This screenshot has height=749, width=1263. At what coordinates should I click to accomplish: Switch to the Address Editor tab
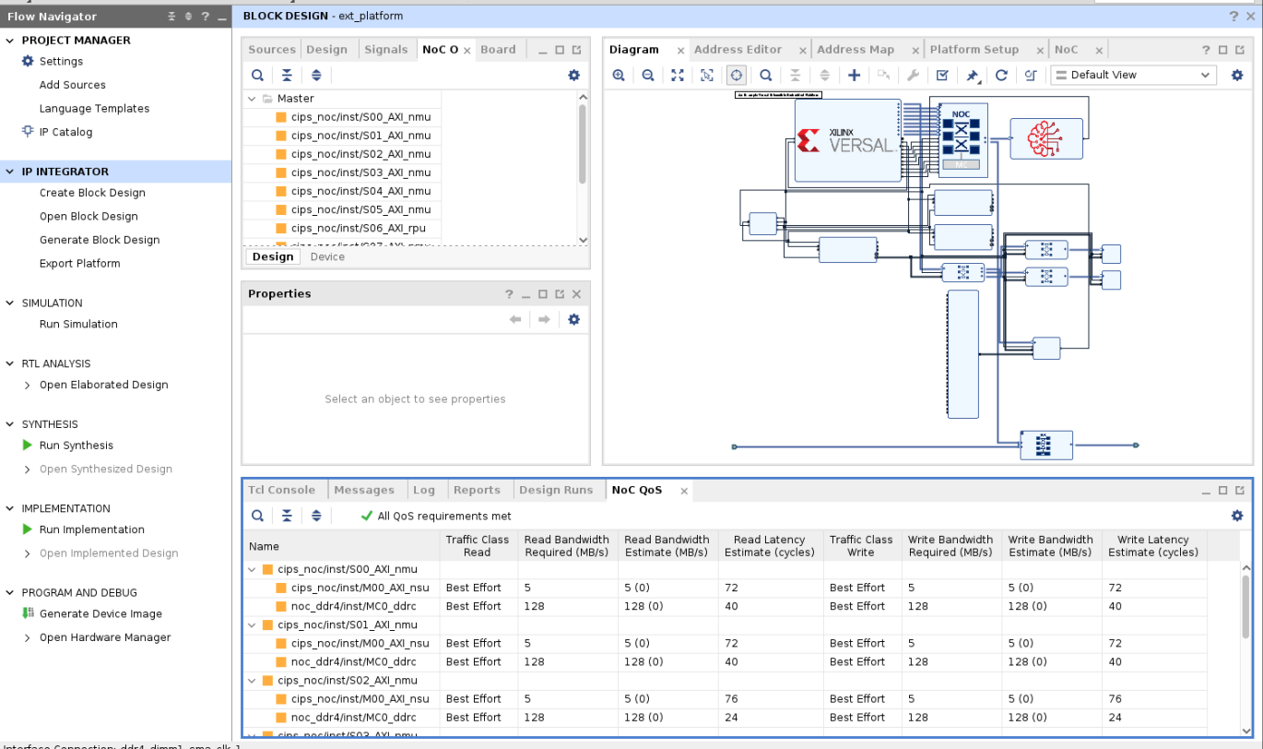coord(738,50)
